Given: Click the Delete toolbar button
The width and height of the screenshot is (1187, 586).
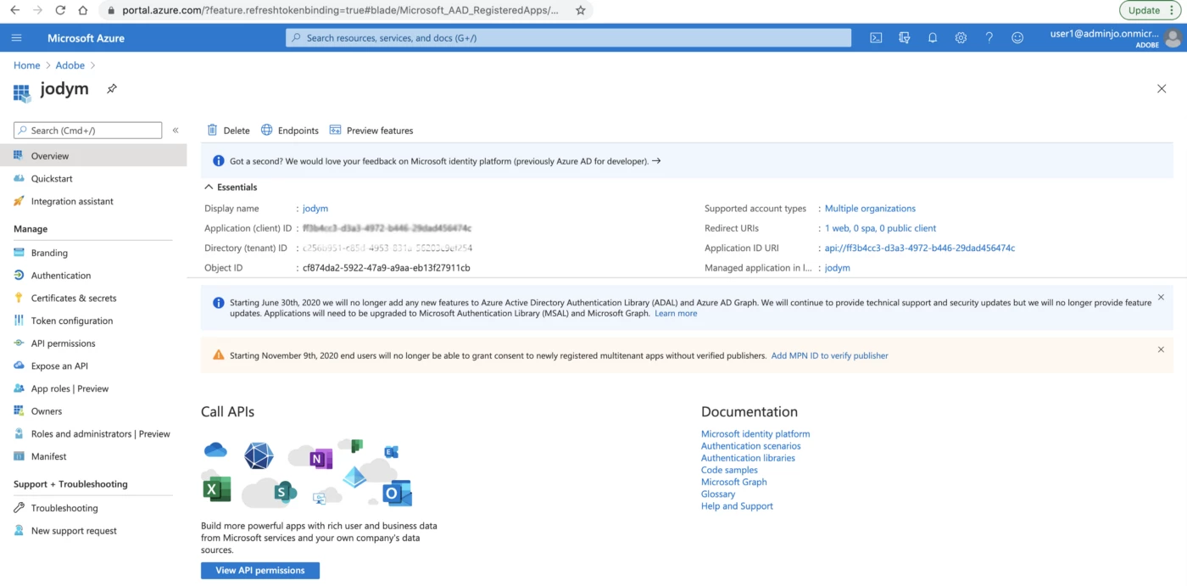Looking at the screenshot, I should point(229,131).
